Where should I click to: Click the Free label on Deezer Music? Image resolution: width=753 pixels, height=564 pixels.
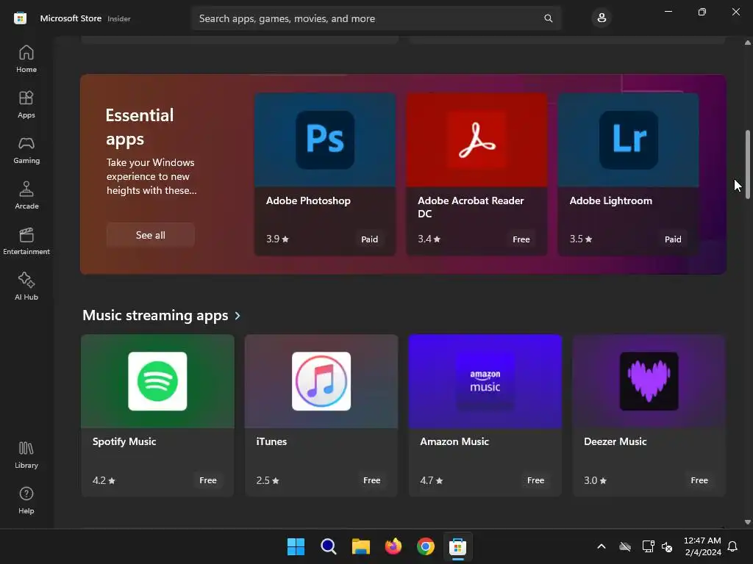pyautogui.click(x=699, y=480)
